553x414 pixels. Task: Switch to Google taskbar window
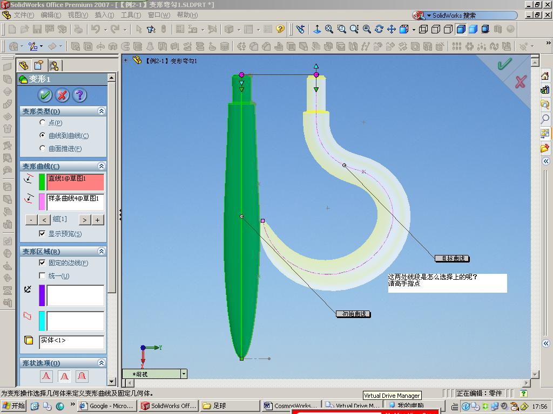(x=107, y=406)
